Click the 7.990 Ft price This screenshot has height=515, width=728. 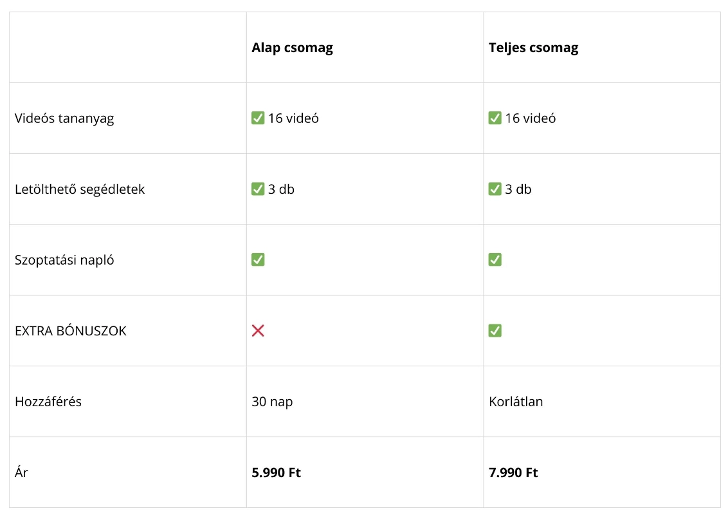tap(513, 473)
